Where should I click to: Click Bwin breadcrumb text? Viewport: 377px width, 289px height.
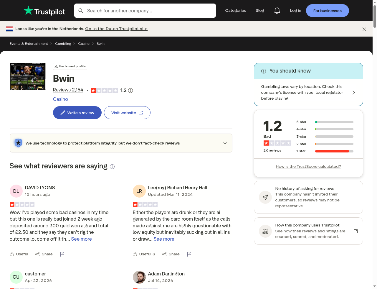(x=101, y=44)
